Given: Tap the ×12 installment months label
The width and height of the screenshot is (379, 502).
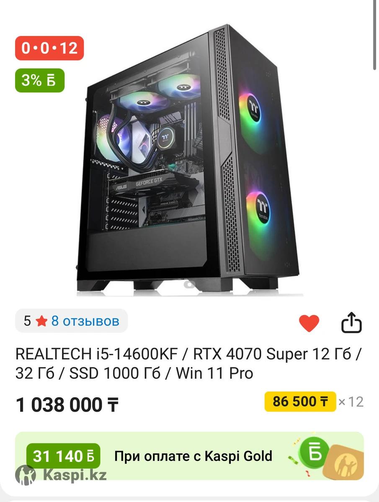Looking at the screenshot, I should tap(351, 402).
